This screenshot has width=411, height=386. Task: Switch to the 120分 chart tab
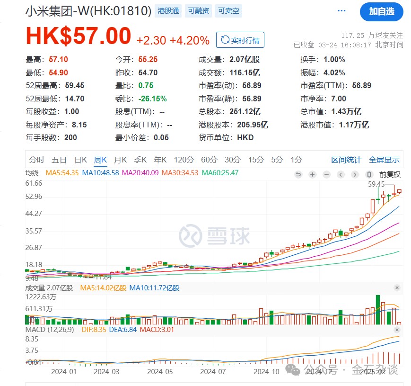184,160
